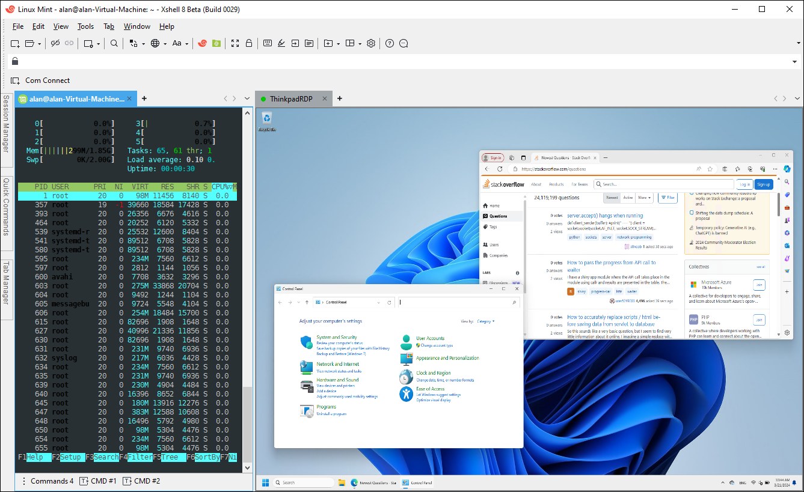The width and height of the screenshot is (804, 492).
Task: Open question 'server.accept() hangs when running'
Action: point(605,216)
